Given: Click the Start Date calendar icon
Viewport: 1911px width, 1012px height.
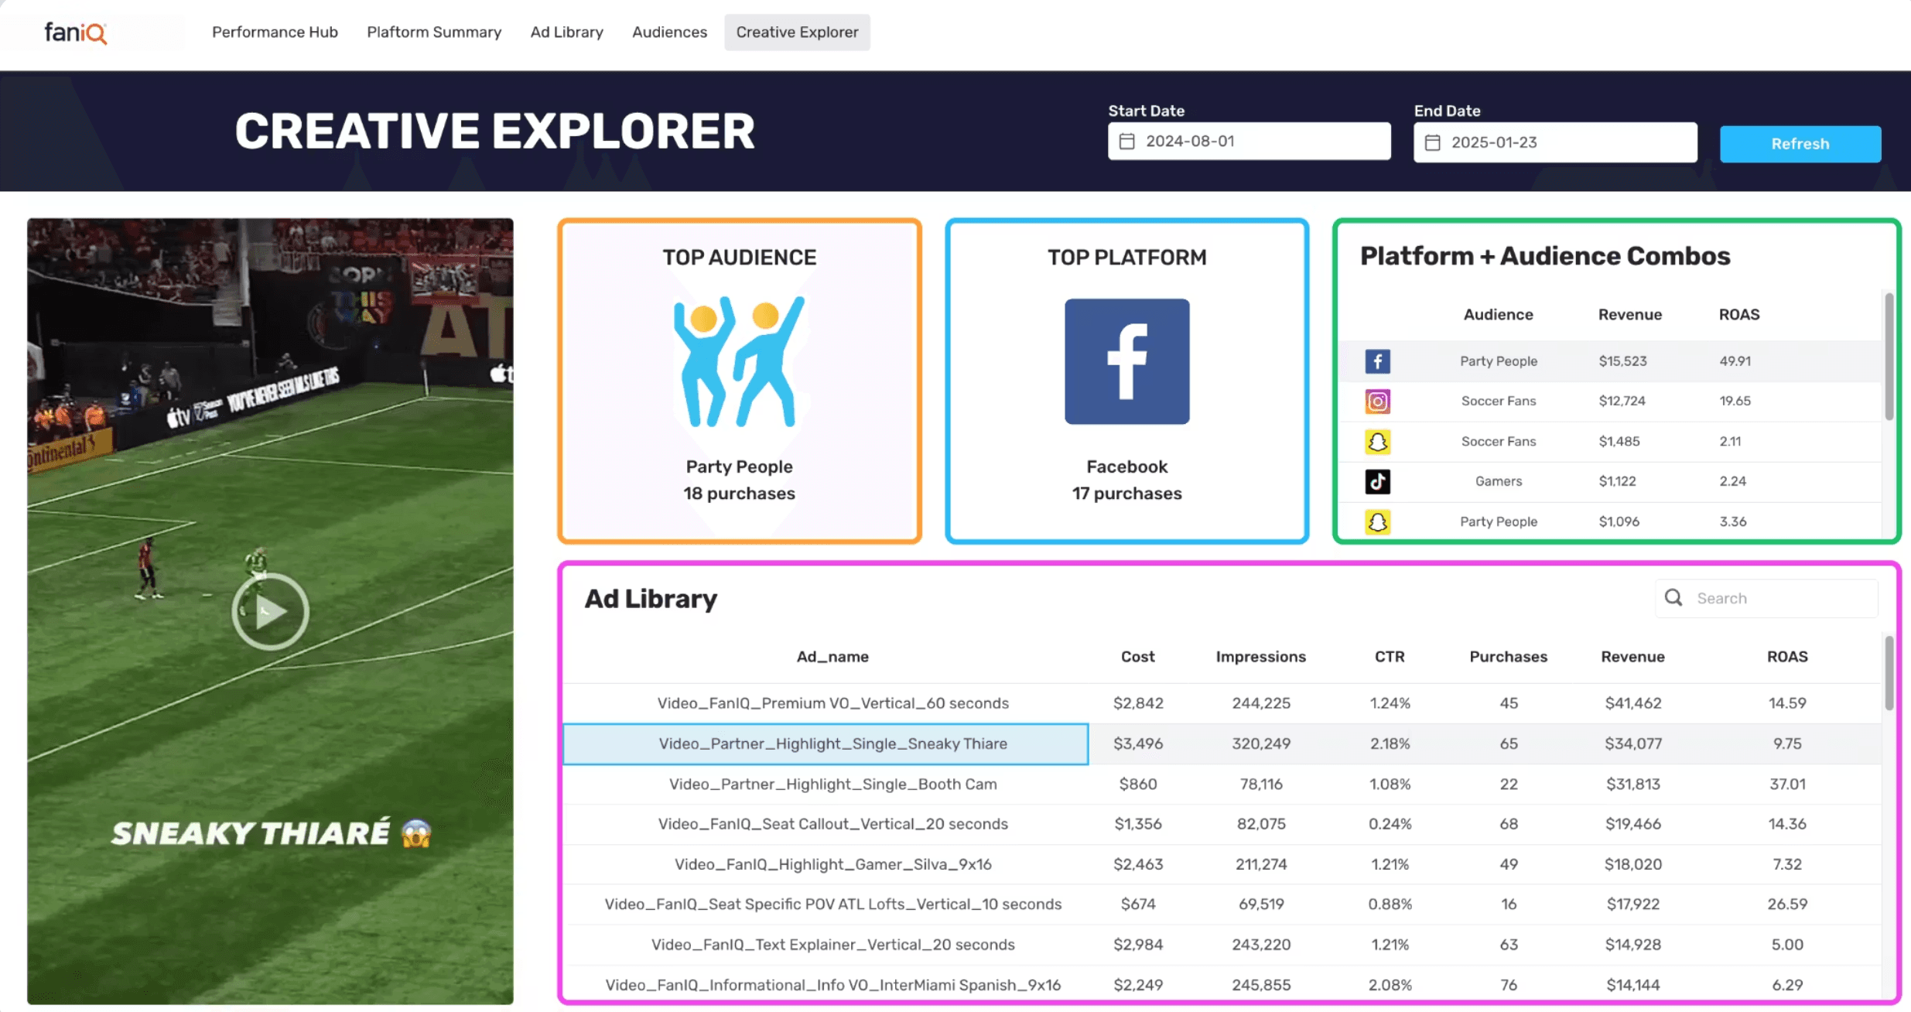Looking at the screenshot, I should click(1127, 142).
